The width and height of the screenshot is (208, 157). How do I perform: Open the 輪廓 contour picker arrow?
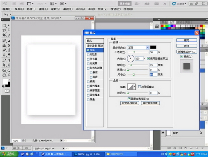pos(134,87)
